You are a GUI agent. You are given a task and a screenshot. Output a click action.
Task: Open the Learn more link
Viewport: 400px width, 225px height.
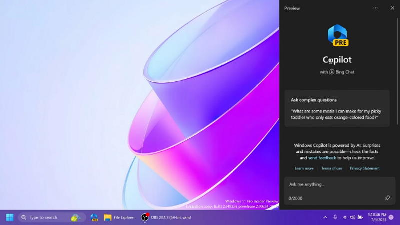pos(304,168)
